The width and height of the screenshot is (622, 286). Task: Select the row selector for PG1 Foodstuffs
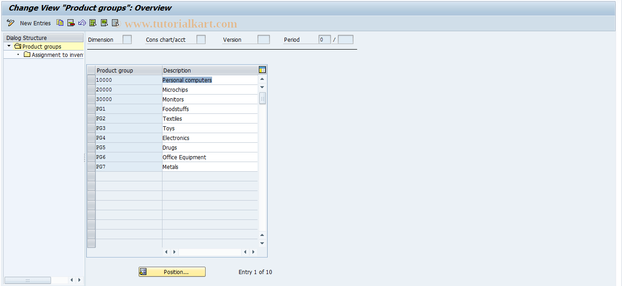pyautogui.click(x=91, y=109)
